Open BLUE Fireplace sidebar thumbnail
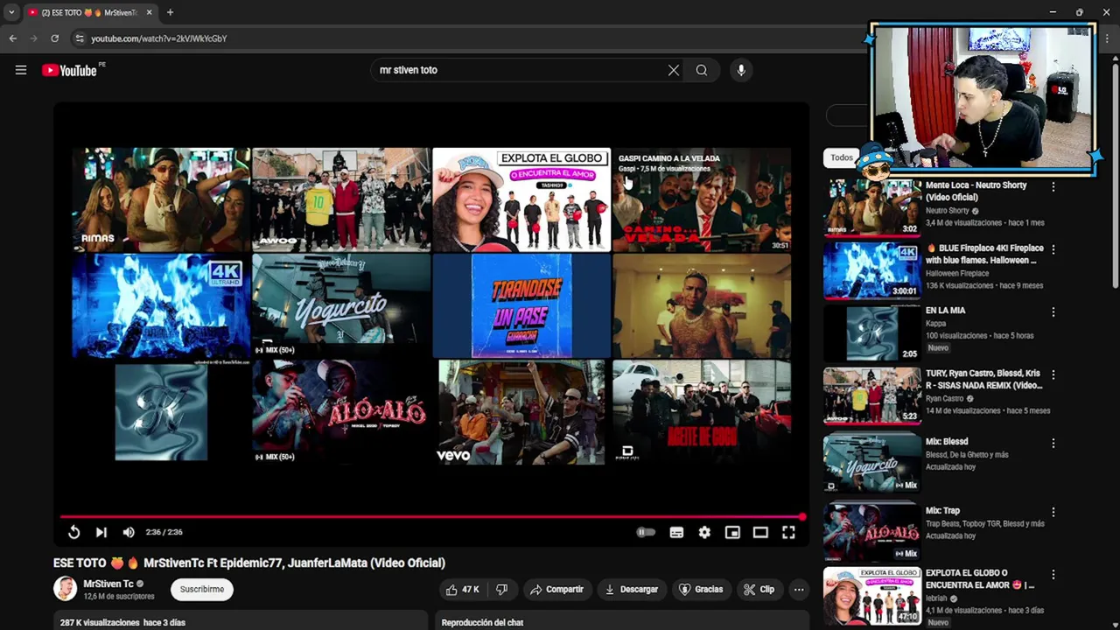1120x630 pixels. click(872, 270)
